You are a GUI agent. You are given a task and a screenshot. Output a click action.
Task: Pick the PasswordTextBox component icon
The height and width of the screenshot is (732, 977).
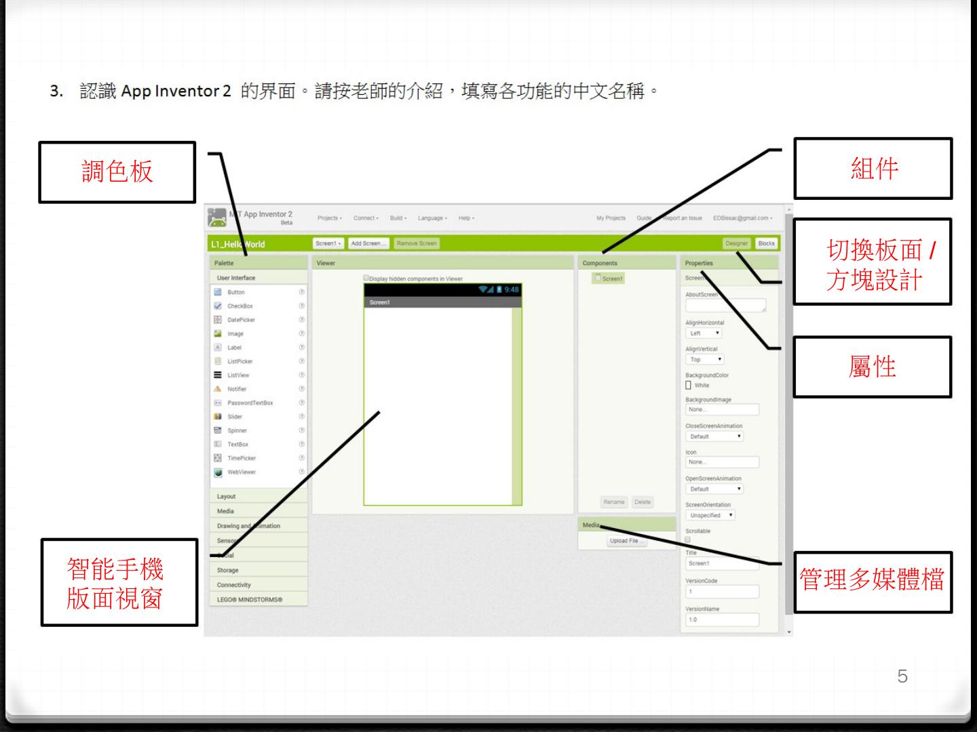pyautogui.click(x=218, y=403)
